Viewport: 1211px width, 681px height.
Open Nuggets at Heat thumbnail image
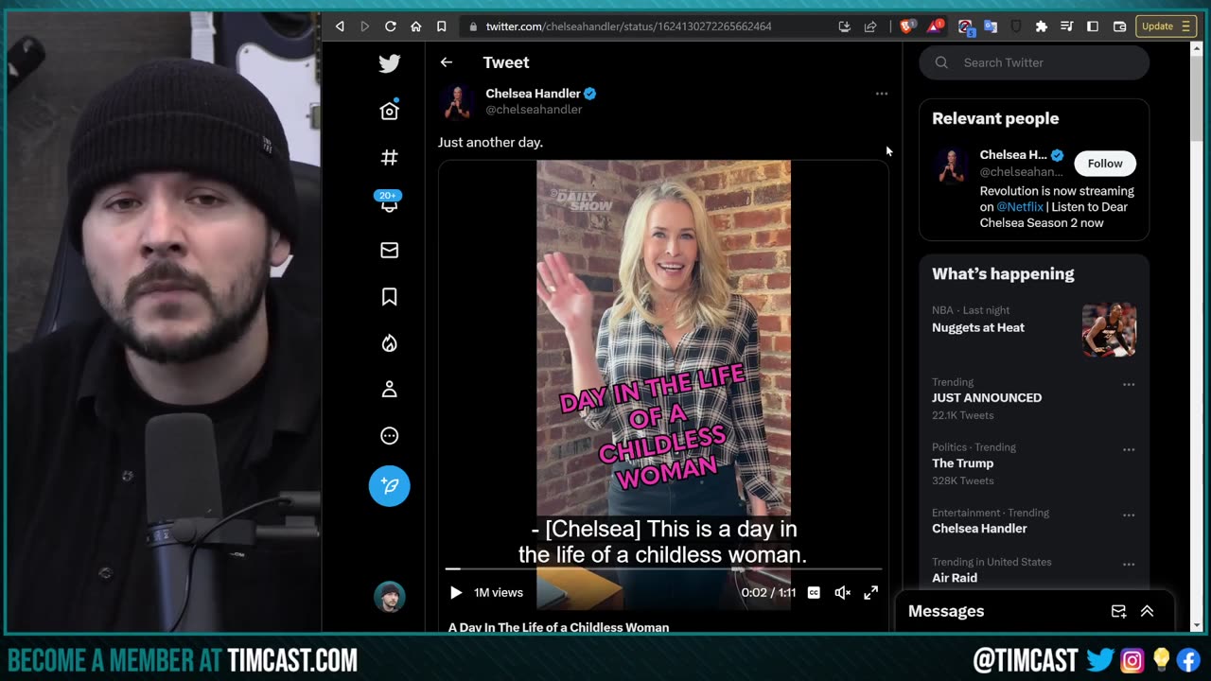coord(1109,330)
